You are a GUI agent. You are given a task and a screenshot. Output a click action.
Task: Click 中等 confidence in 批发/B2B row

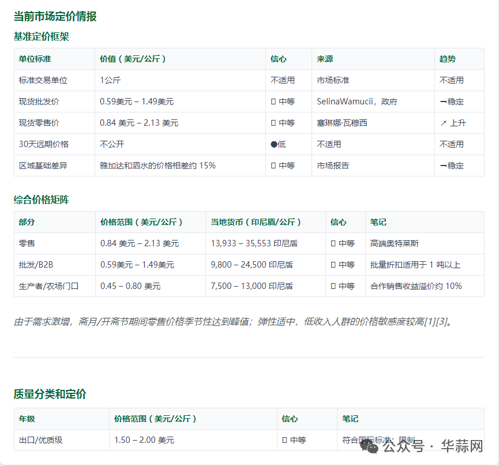tap(343, 265)
